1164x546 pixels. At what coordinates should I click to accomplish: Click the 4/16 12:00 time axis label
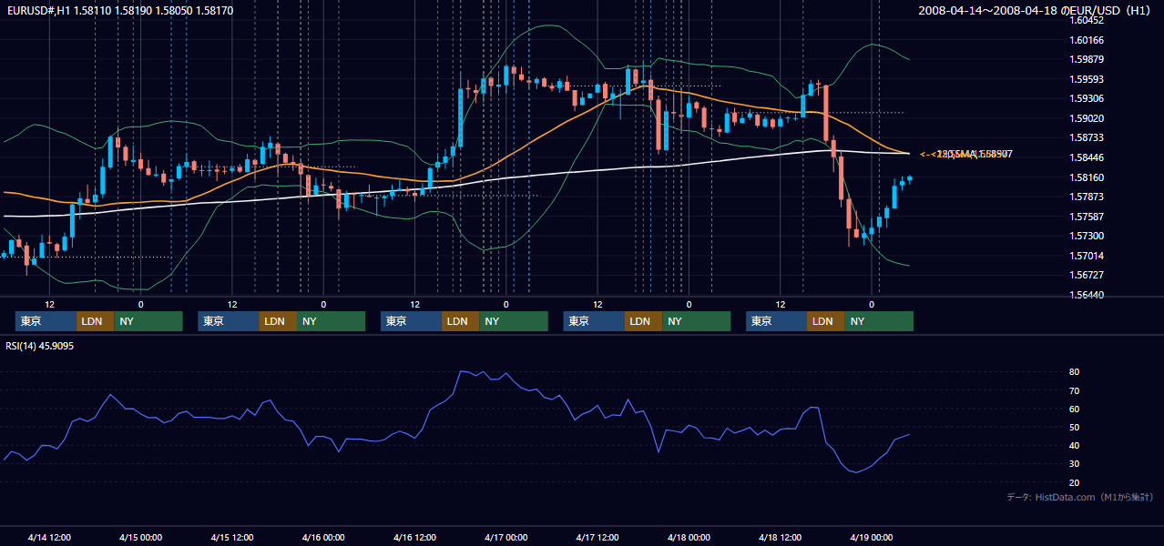[415, 538]
